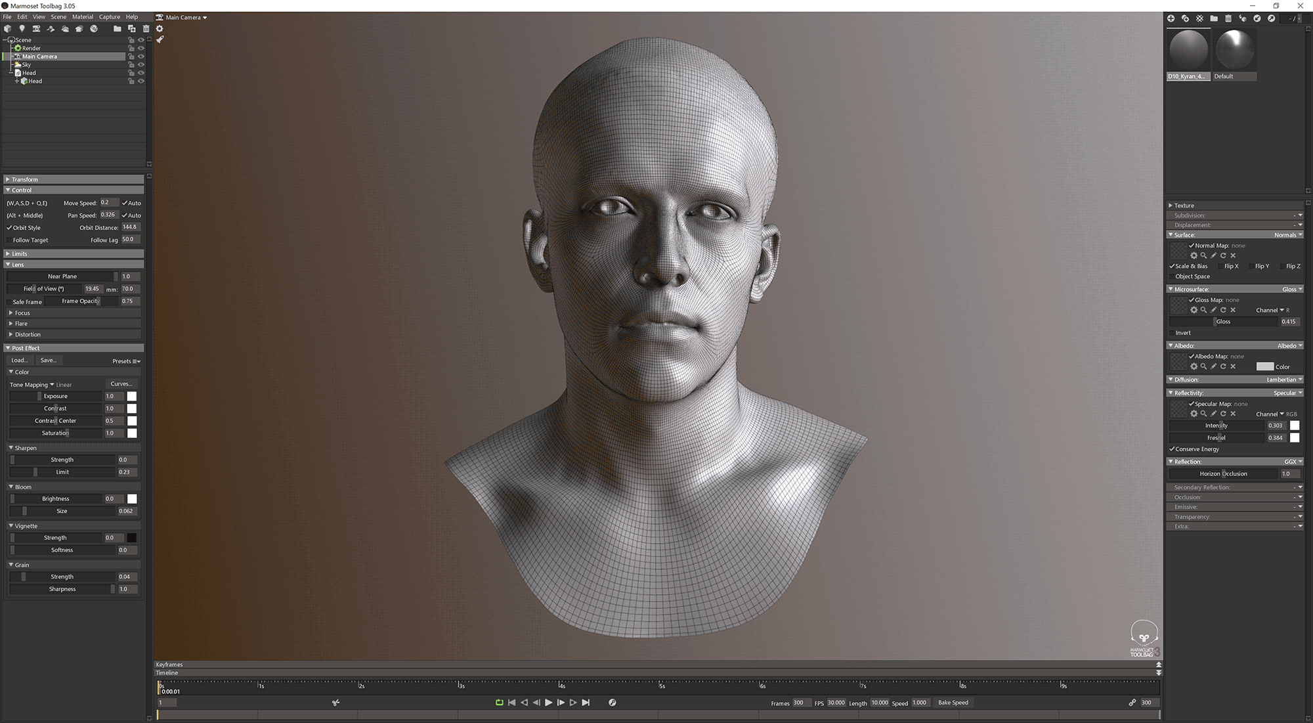1313x723 pixels.
Task: Add a fog object with cloud icon
Action: point(65,29)
